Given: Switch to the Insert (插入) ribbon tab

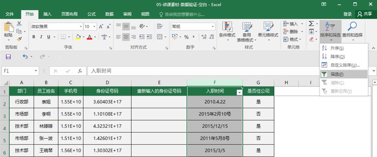Looking at the screenshot, I should click(x=47, y=14).
